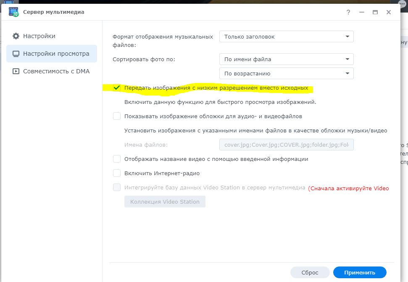Click the gear icon next to Настройки
408x282 pixels.
coord(16,36)
